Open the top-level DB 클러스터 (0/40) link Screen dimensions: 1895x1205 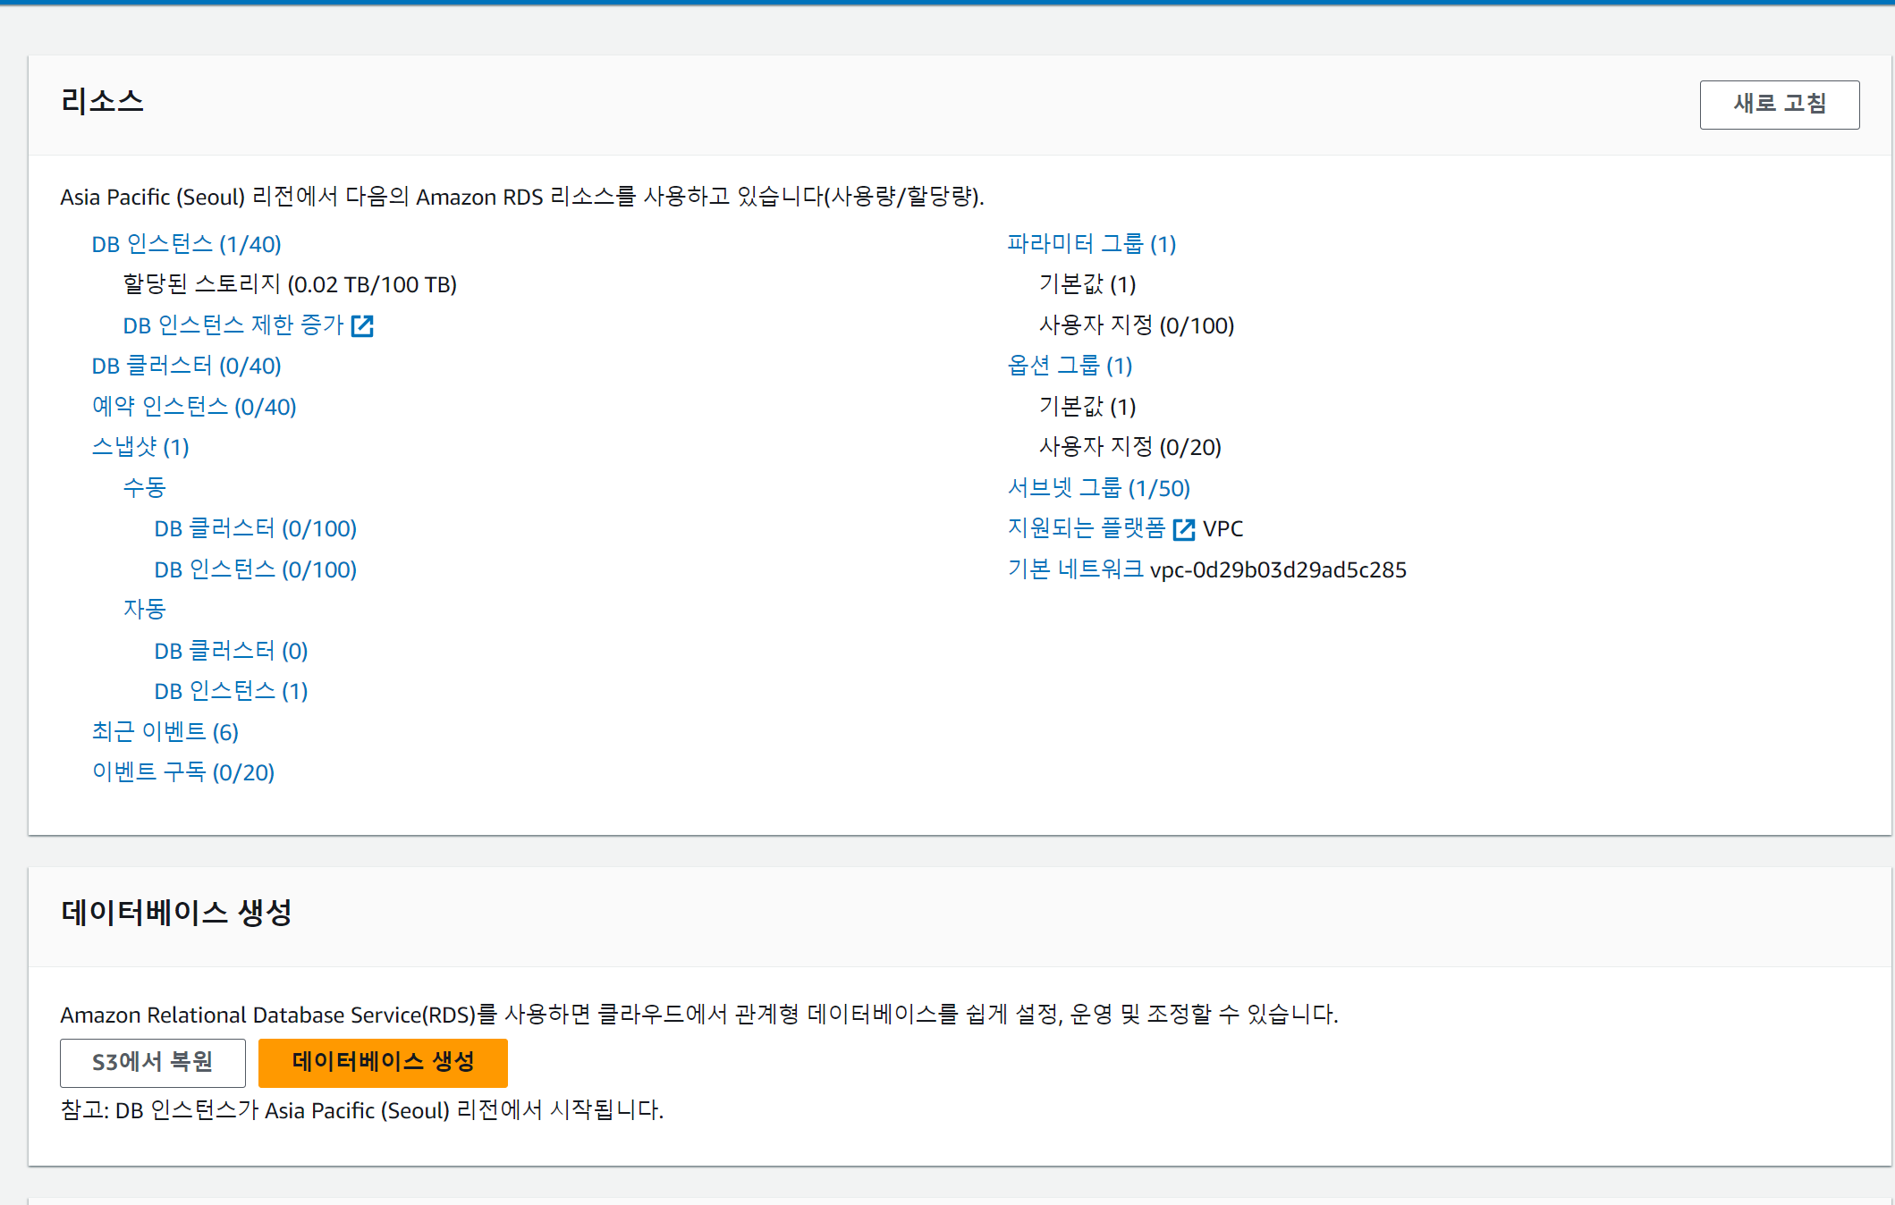pos(186,366)
